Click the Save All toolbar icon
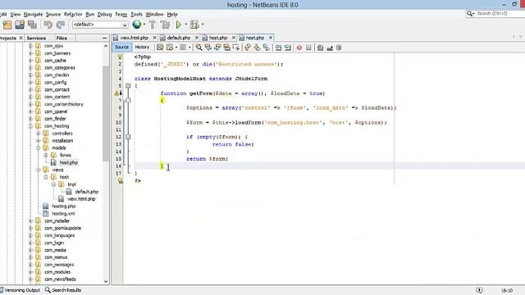Screen dimensions: 525x295 pos(33,25)
